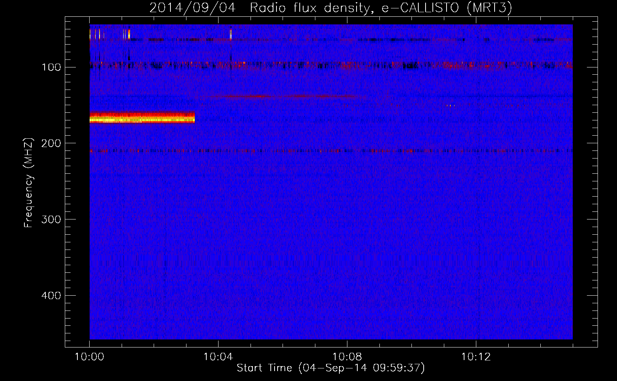Click the plot title 2014/09/04 Radio flux density
617x381 pixels.
click(331, 8)
